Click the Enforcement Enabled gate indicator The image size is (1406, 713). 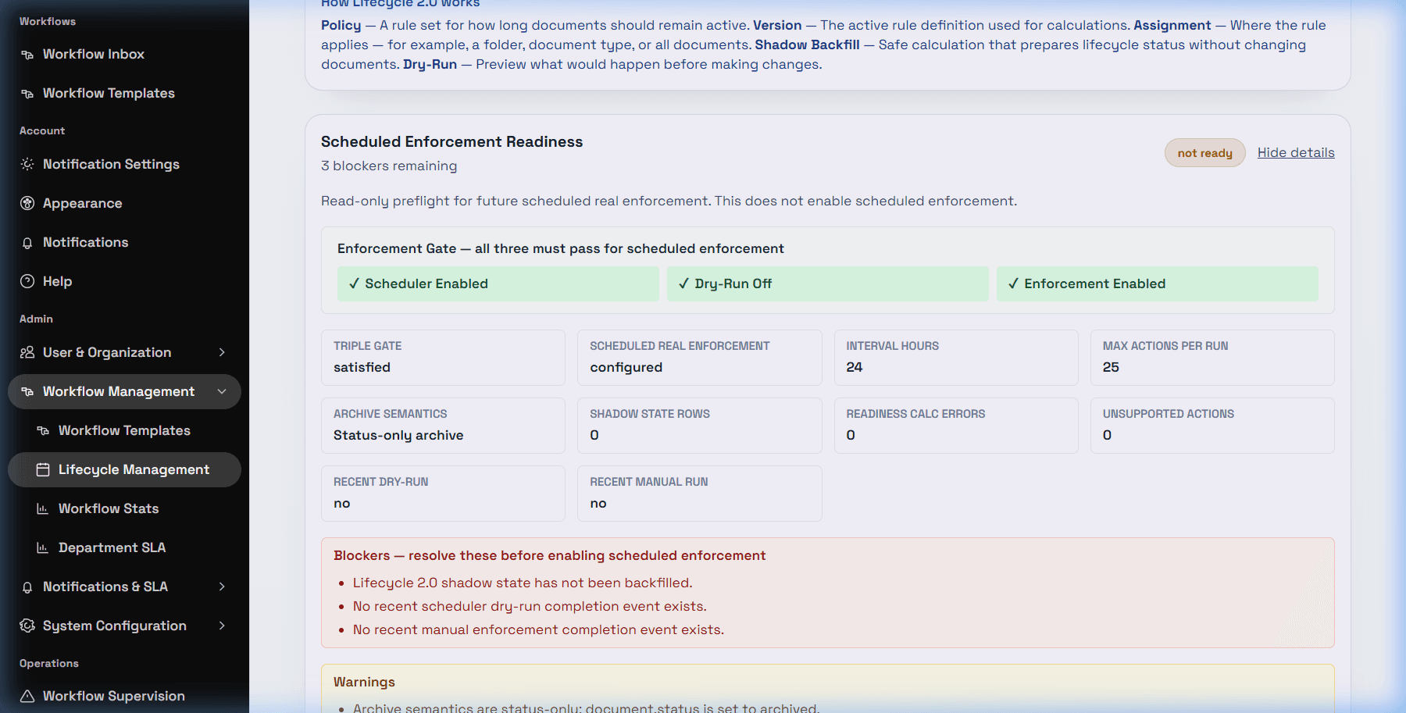(1158, 283)
